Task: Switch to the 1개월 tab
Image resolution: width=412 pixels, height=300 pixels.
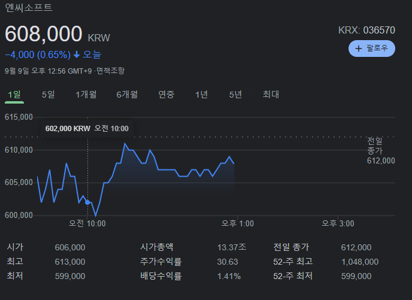Action: (86, 95)
